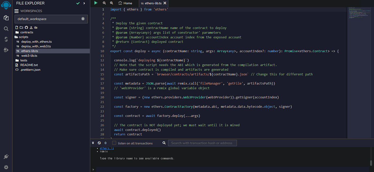
Task: Click the zoom in magnifier icon
Action: click(x=111, y=3)
